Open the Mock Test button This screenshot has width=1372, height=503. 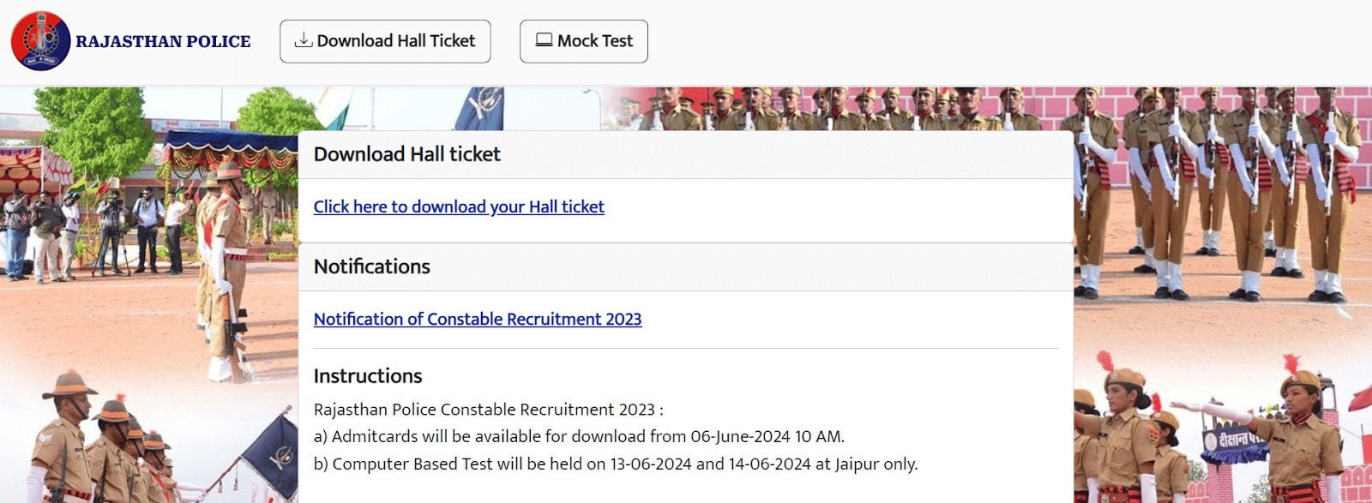click(x=584, y=41)
